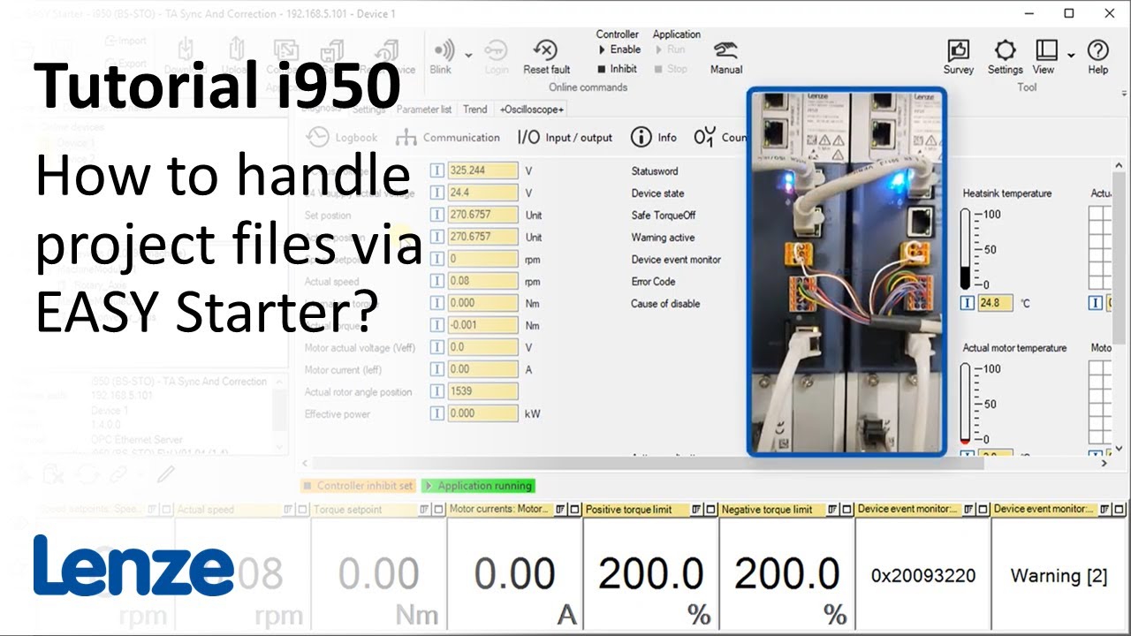1131x636 pixels.
Task: Click the View layout icon
Action: click(x=1046, y=50)
